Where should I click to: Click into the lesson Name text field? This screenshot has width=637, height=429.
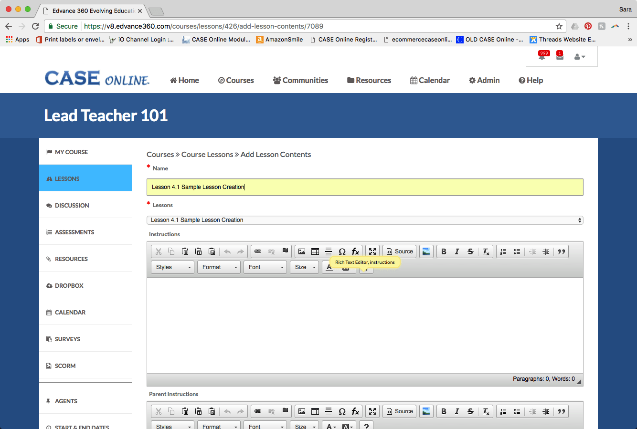tap(364, 187)
